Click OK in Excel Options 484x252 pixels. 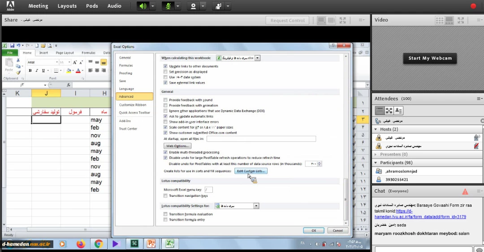point(314,230)
